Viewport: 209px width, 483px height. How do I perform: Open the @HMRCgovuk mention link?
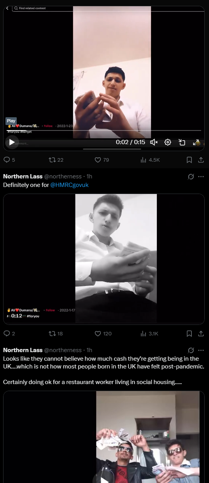tap(70, 185)
